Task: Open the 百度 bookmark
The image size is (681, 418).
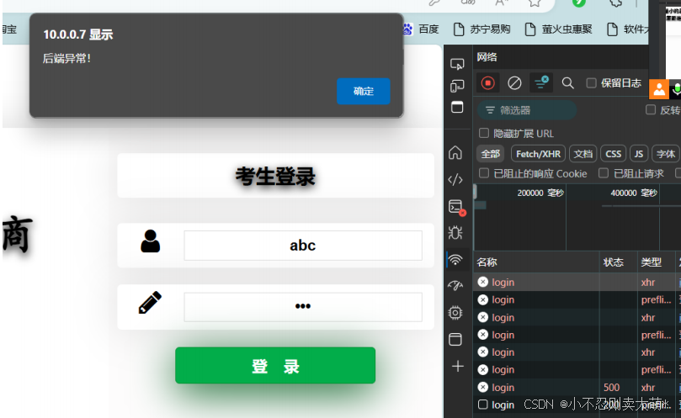Action: (x=421, y=29)
